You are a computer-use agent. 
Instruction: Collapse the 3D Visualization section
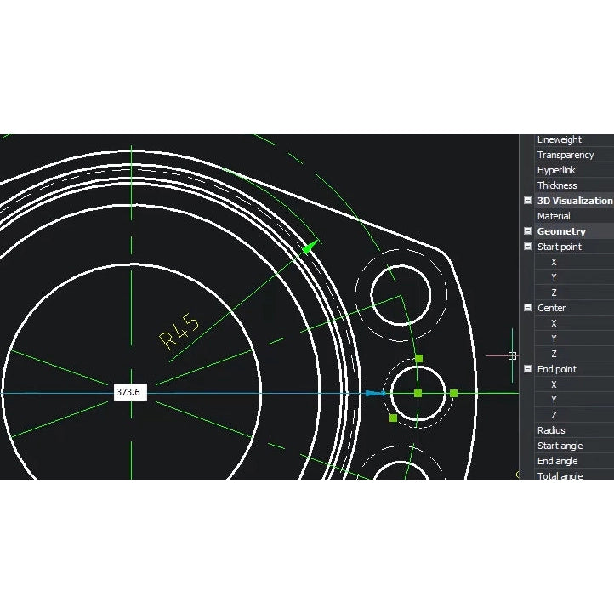527,201
